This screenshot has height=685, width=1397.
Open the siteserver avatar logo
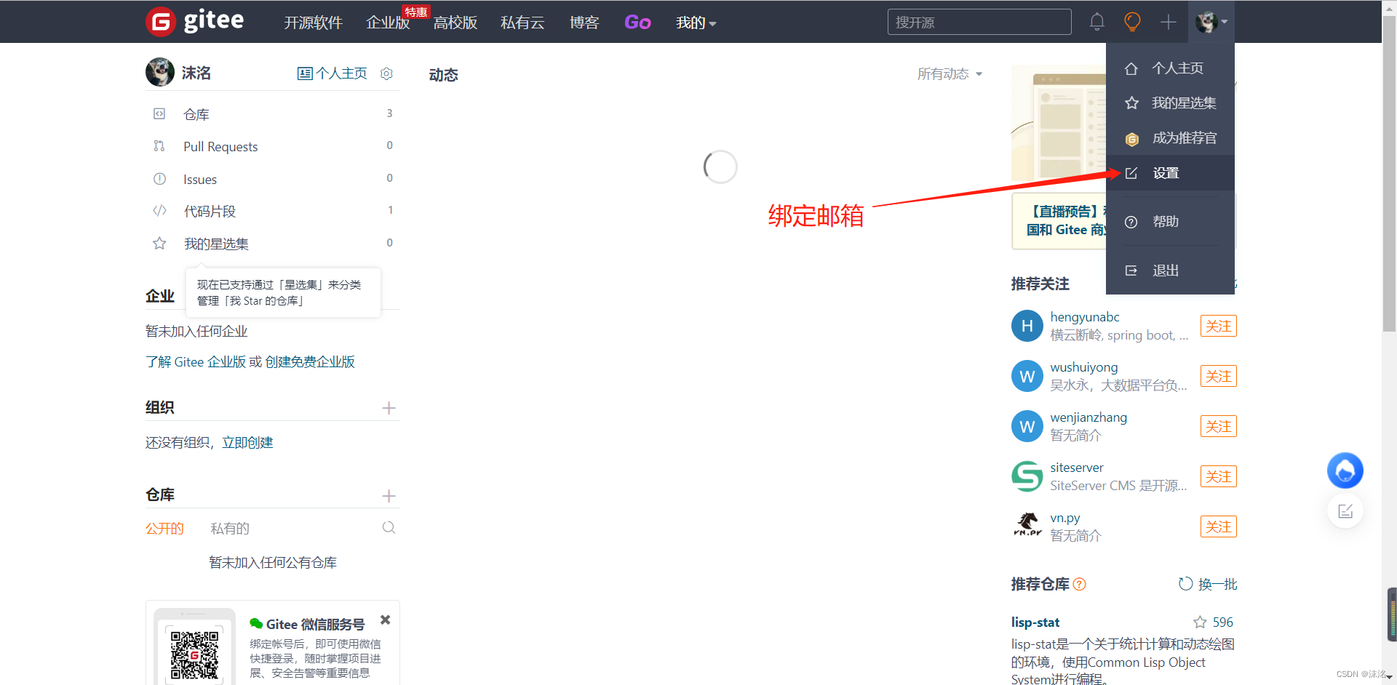point(1027,476)
